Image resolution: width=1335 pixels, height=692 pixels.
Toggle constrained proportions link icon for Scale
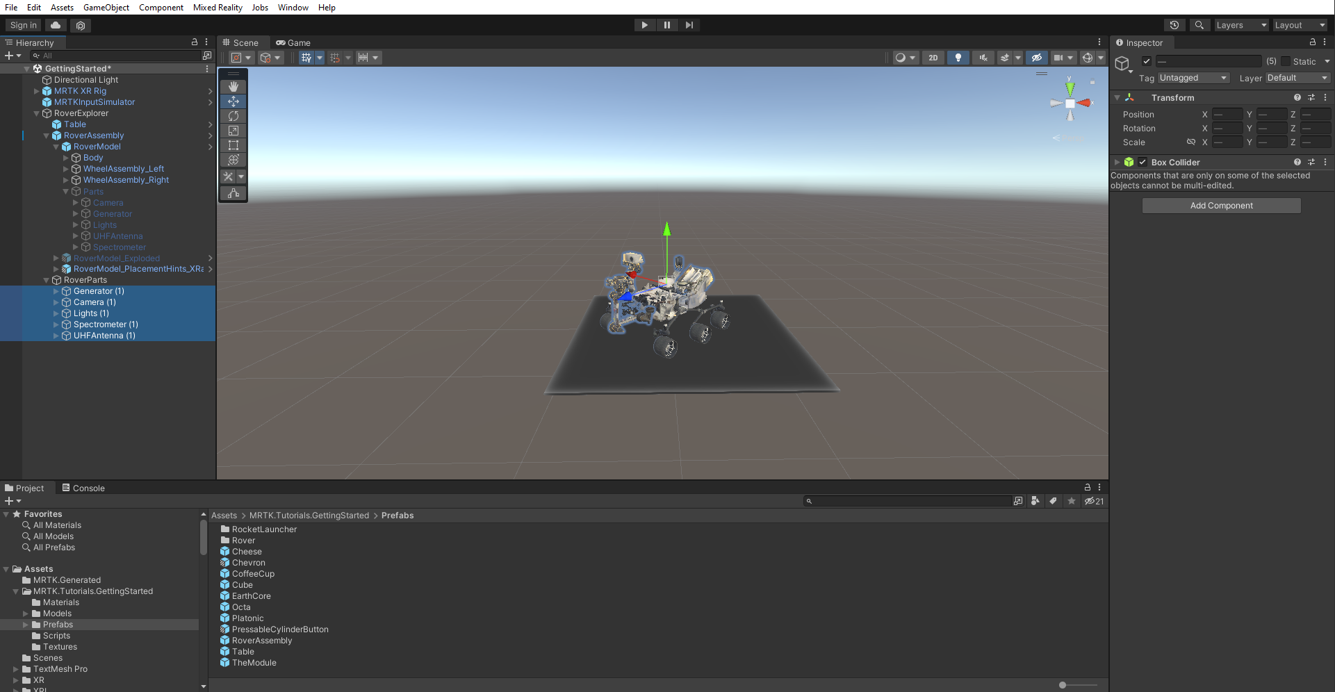tap(1190, 142)
